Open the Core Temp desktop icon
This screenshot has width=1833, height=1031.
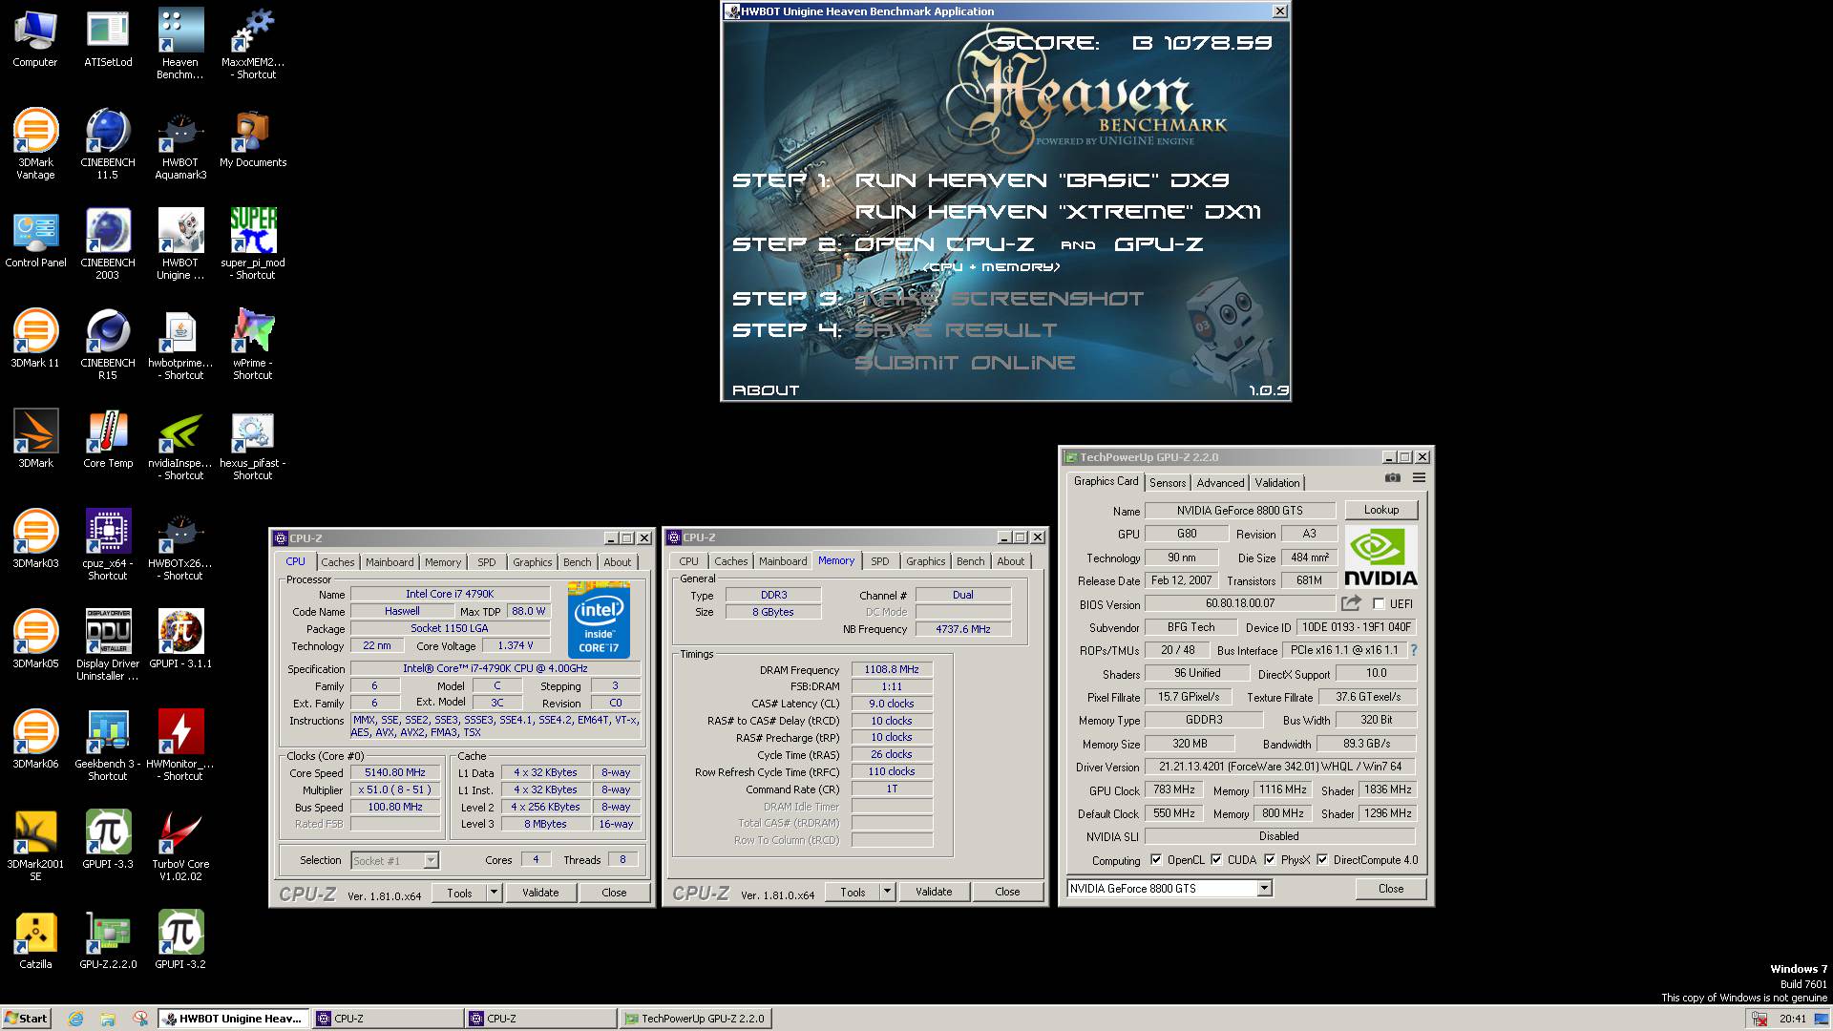click(108, 440)
